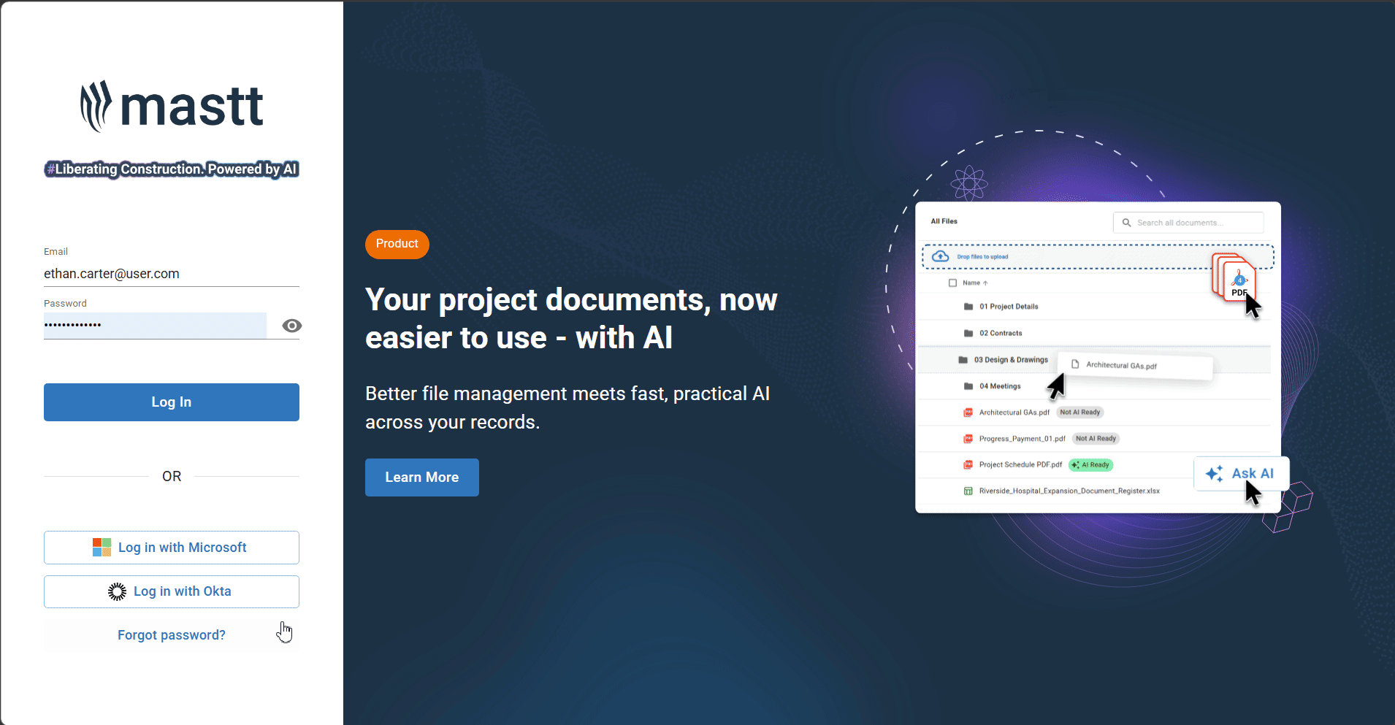Show the hidden password with eye icon
The image size is (1395, 725).
pyautogui.click(x=291, y=326)
